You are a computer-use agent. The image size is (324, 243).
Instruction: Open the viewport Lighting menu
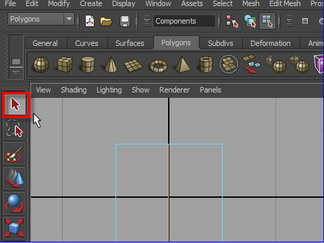point(109,90)
